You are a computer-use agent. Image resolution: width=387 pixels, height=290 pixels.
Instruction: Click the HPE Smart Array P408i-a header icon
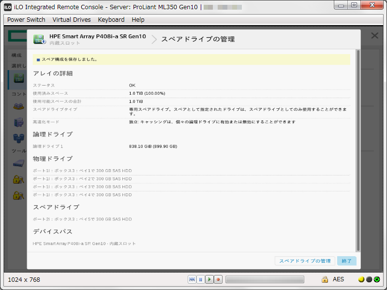tap(39, 39)
